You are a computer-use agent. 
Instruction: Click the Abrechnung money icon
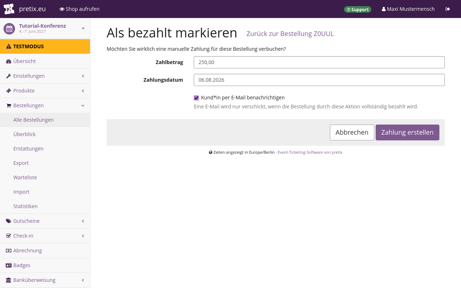click(9, 251)
